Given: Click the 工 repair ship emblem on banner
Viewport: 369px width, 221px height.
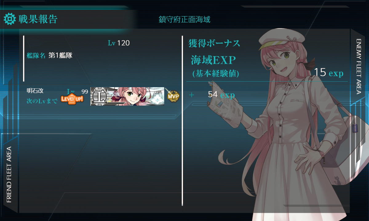Looking at the screenshot, I should (x=99, y=96).
